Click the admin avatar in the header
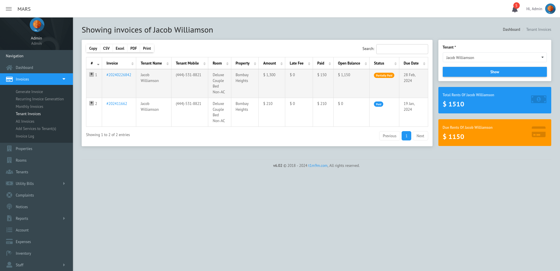The image size is (560, 271). (550, 9)
